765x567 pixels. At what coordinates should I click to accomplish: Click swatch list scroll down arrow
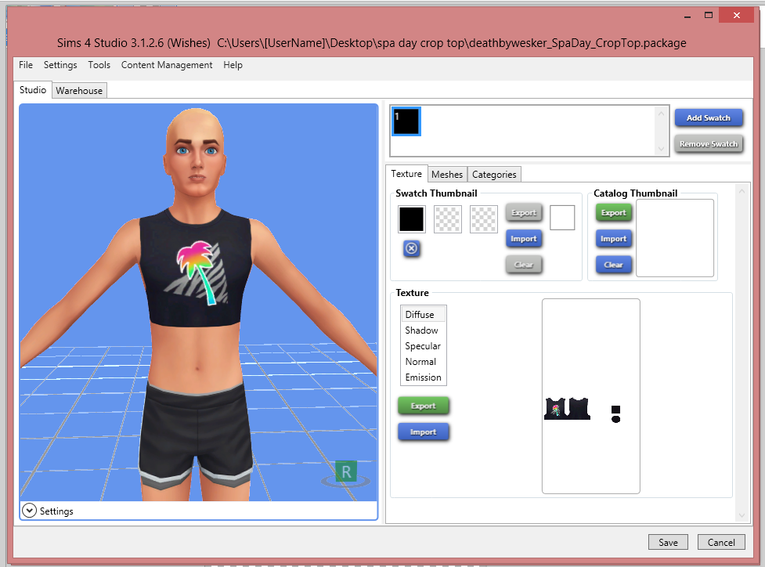click(661, 149)
